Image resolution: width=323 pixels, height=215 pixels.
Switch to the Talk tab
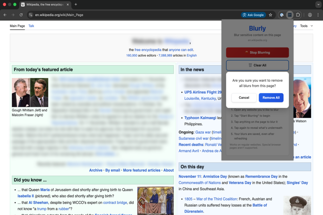click(x=31, y=26)
